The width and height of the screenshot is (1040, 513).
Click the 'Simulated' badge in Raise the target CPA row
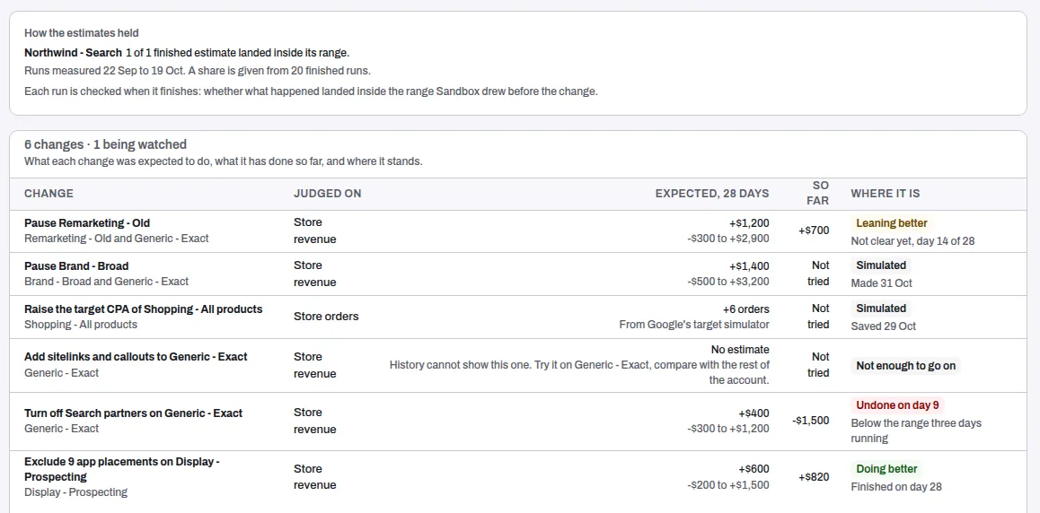[x=881, y=309]
